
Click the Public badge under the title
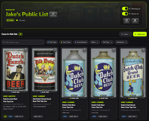pyautogui.click(x=10, y=20)
